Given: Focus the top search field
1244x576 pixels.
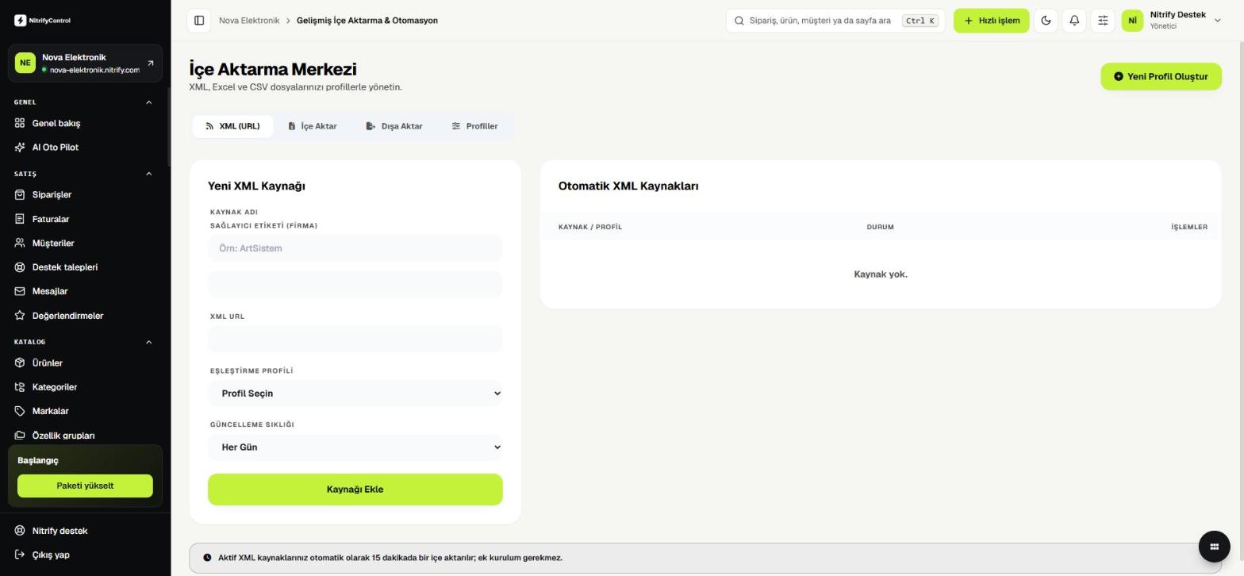Looking at the screenshot, I should click(835, 21).
